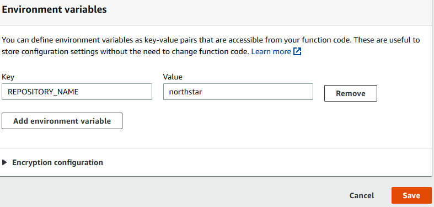Click the Environment variables panel heading
This screenshot has height=207, width=434.
pos(54,9)
